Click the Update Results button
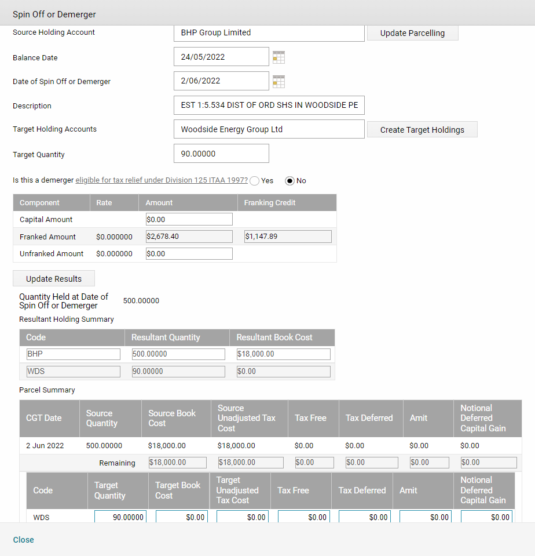535x556 pixels. point(54,279)
